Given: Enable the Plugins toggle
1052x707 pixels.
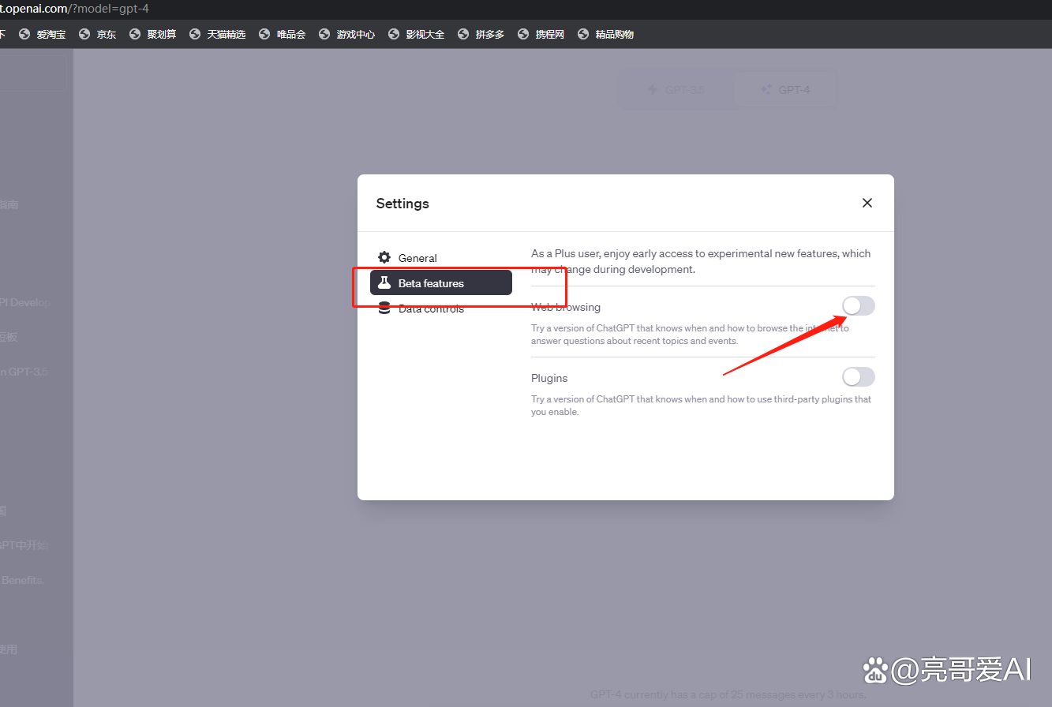Looking at the screenshot, I should (x=859, y=377).
